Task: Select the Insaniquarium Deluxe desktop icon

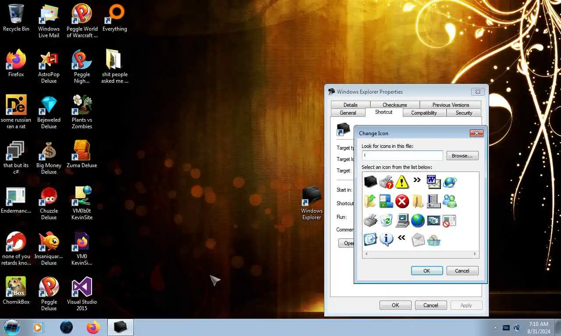Action: point(49,248)
